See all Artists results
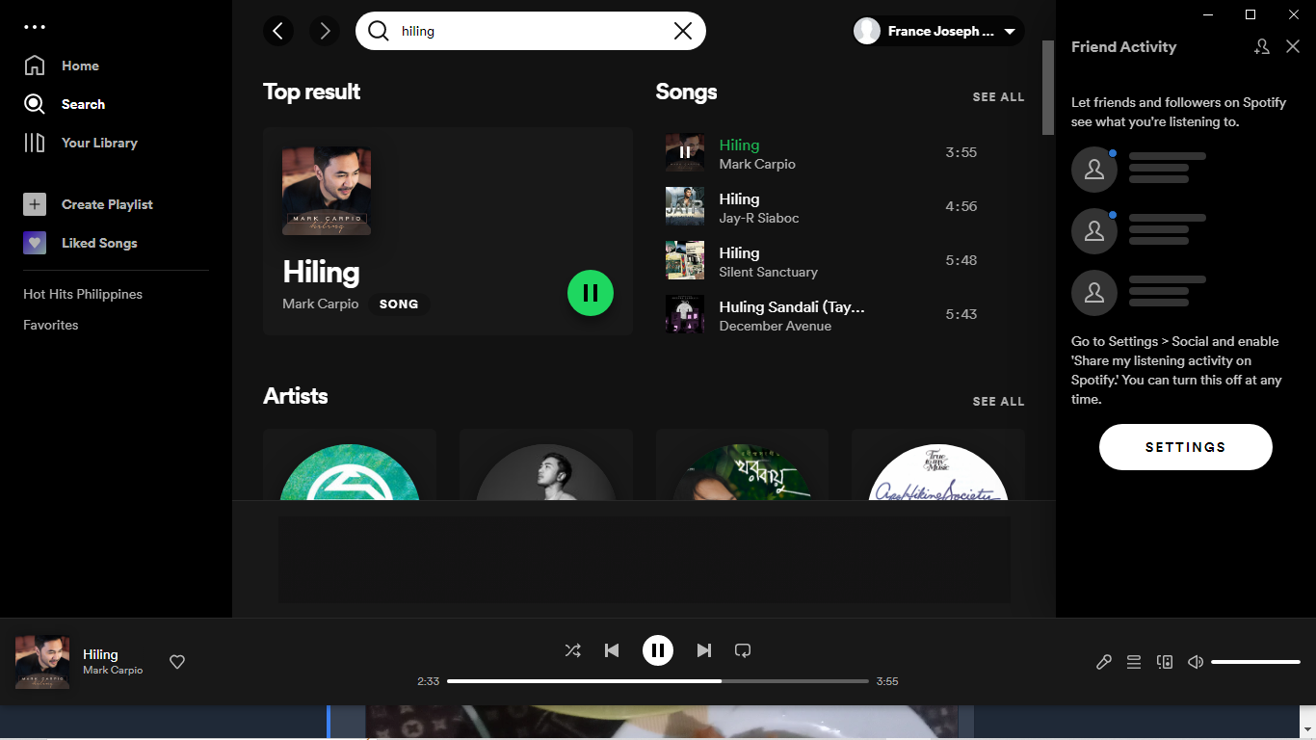 (999, 401)
